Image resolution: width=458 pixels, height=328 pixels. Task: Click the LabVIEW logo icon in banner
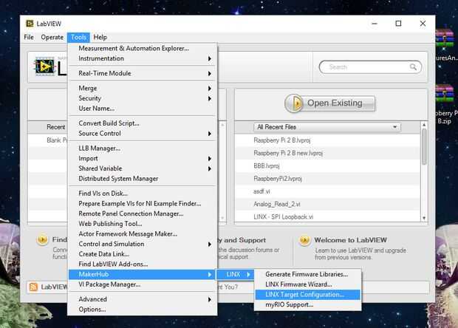click(x=44, y=67)
